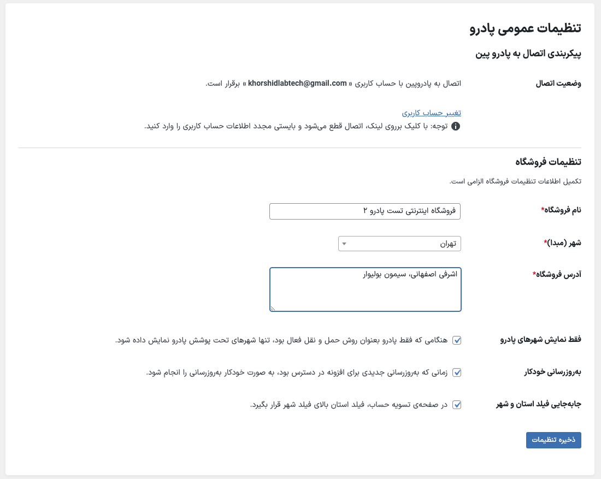Disable جابه‌جایی فیلد استان و شهر checkbox
Image resolution: width=601 pixels, height=479 pixels.
pyautogui.click(x=457, y=405)
